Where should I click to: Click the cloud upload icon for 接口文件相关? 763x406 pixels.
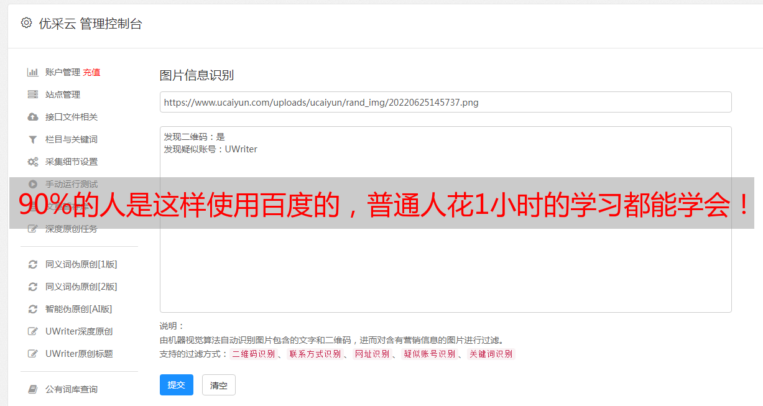coord(33,117)
